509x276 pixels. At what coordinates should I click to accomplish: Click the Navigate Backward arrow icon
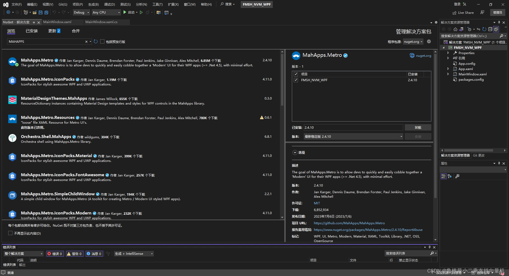click(8, 12)
